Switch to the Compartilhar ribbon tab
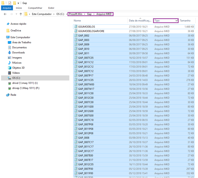 coord(35,8)
